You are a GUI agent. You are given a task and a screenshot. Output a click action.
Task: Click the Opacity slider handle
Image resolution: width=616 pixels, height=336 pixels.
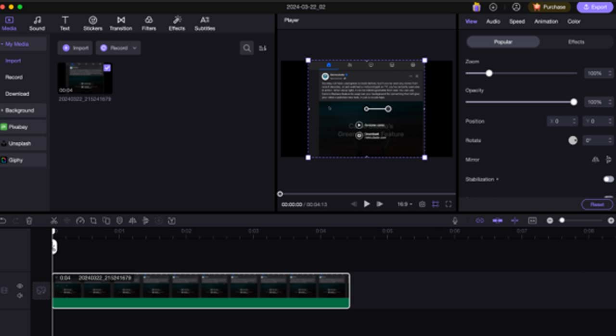pos(574,102)
